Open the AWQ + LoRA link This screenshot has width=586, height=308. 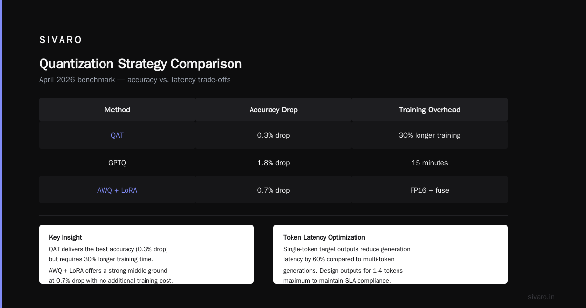point(117,190)
